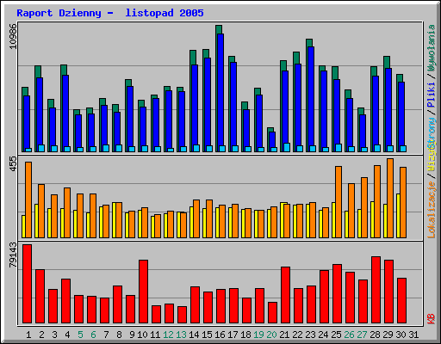This screenshot has height=344, width=441.
Task: Select the red KB bar for day 13
Action: pos(182,315)
